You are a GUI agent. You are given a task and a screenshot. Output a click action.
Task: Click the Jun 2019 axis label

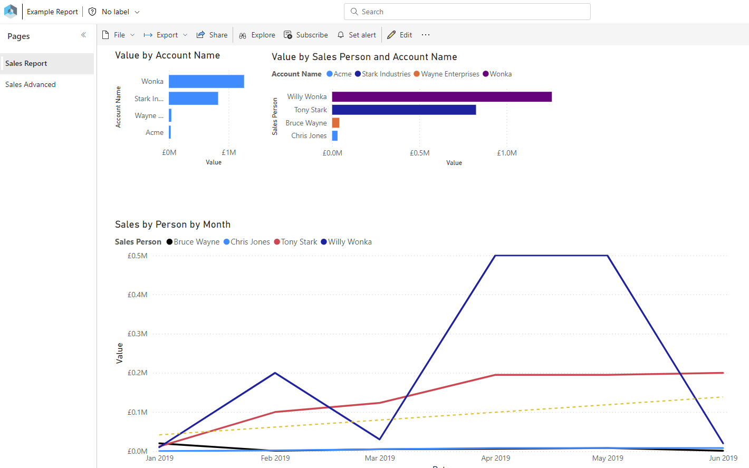coord(723,458)
